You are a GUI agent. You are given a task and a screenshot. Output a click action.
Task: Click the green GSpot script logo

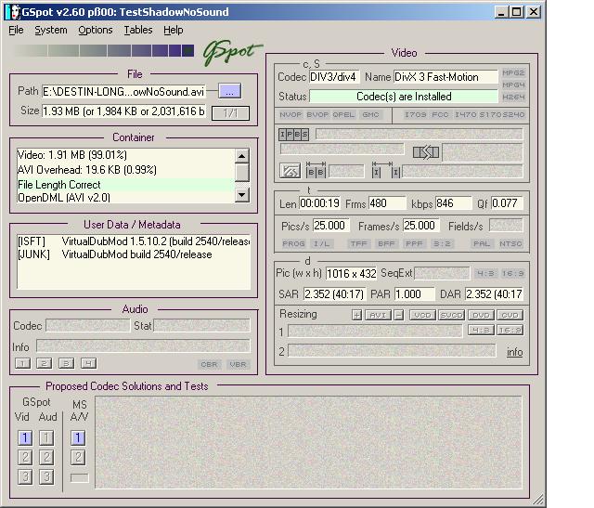pos(232,52)
